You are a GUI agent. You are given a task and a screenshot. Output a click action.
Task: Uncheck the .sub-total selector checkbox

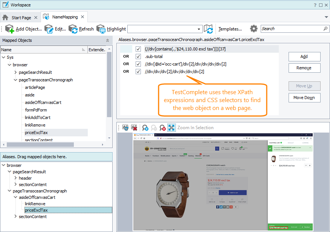(138, 56)
